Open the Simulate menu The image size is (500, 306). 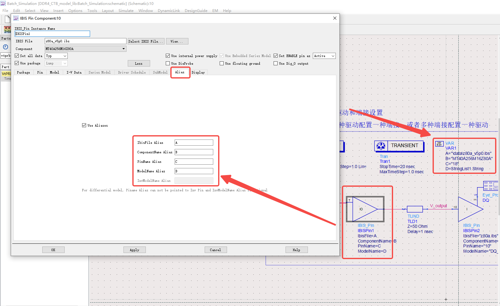[x=126, y=10]
